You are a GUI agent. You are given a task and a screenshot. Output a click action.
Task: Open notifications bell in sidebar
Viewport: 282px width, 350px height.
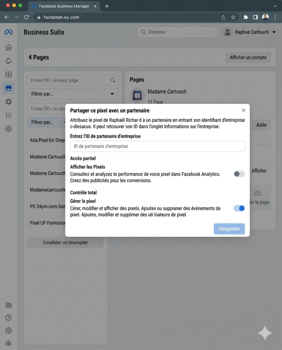9,61
